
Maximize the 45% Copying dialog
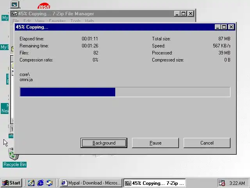coord(224,27)
